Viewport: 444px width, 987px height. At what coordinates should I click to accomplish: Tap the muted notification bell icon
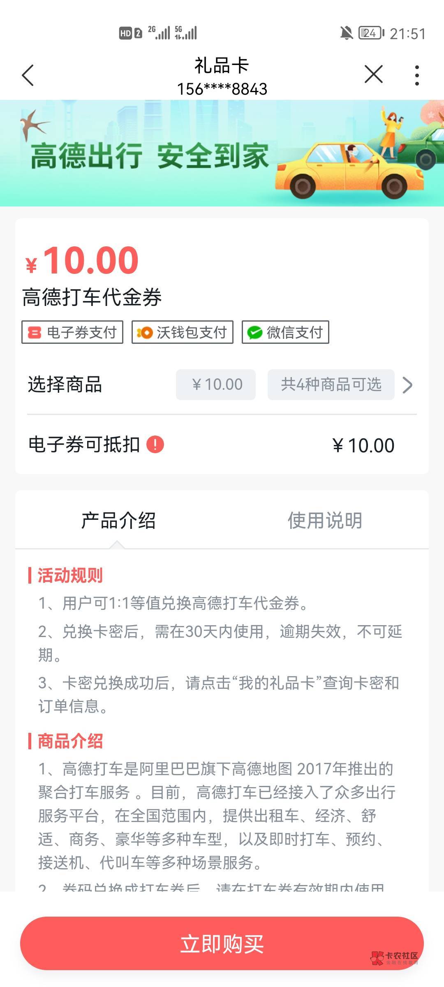click(x=346, y=33)
